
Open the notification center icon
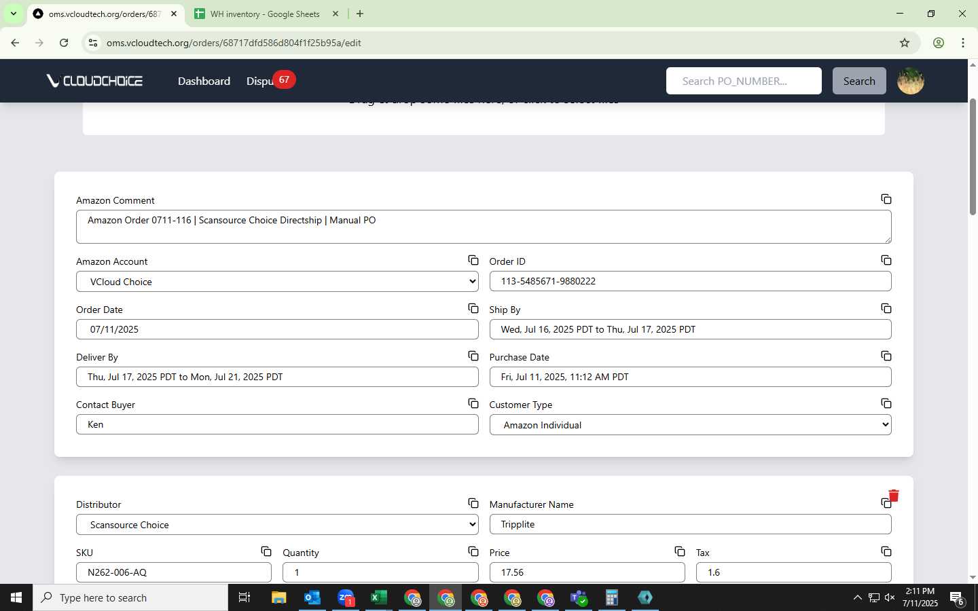click(957, 597)
